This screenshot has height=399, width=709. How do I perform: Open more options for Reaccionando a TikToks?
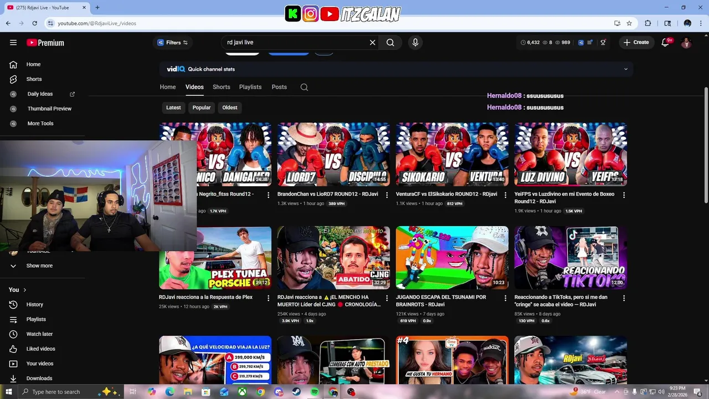(624, 298)
